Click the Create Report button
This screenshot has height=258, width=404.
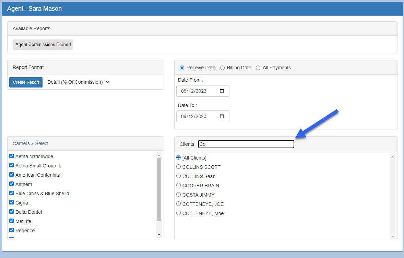(26, 82)
